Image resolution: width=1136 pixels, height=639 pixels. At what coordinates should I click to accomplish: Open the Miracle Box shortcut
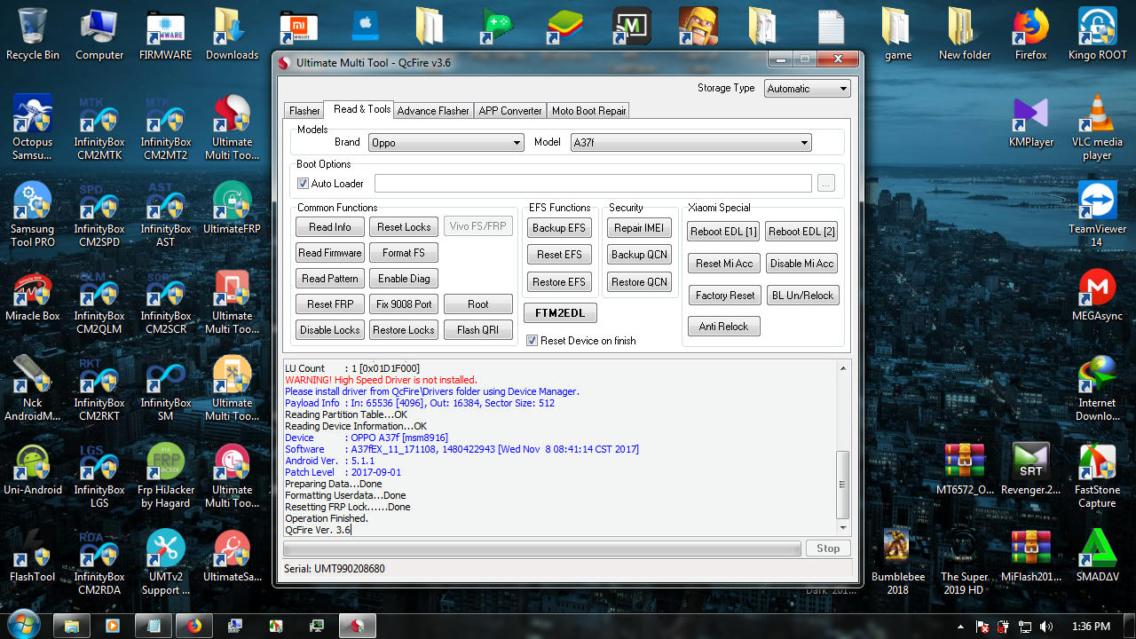coord(33,295)
